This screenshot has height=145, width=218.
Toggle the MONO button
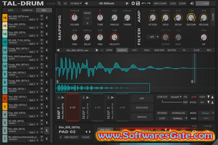click(87, 13)
